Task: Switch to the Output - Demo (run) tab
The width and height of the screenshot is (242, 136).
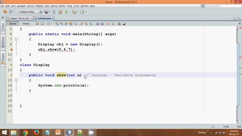Action: tap(20, 19)
